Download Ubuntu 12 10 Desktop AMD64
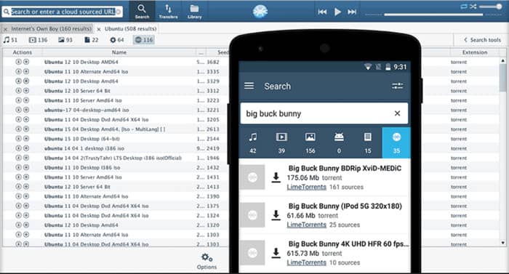509x274 pixels. [x=18, y=62]
